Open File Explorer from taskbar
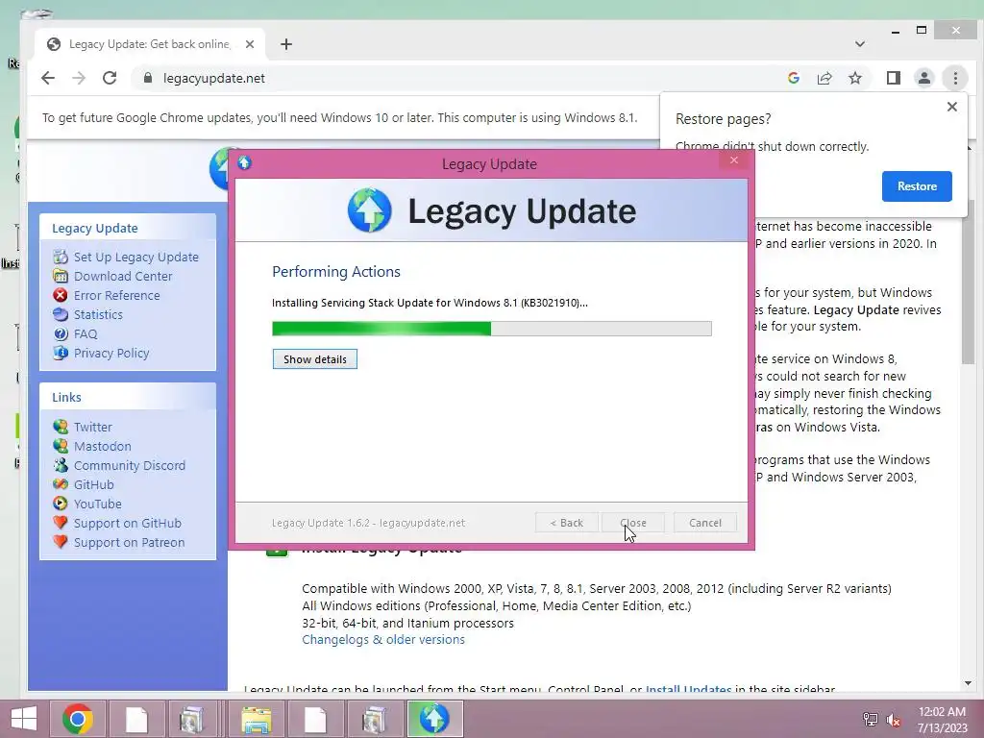 pos(256,719)
